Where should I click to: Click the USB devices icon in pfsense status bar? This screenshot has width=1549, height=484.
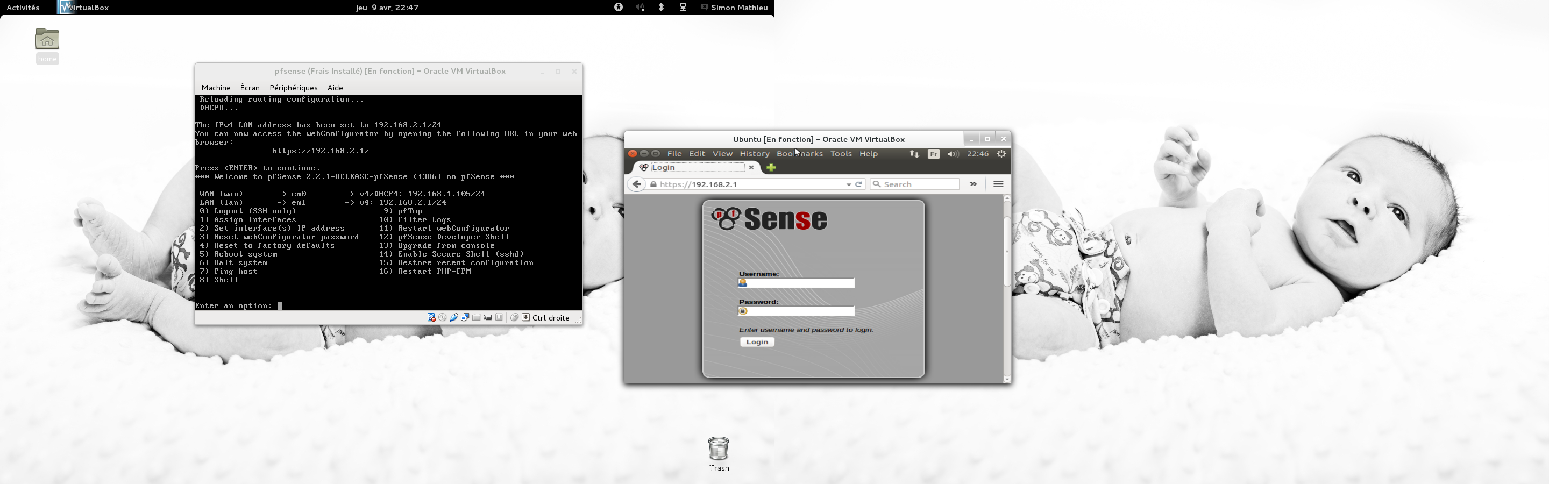[x=454, y=317]
